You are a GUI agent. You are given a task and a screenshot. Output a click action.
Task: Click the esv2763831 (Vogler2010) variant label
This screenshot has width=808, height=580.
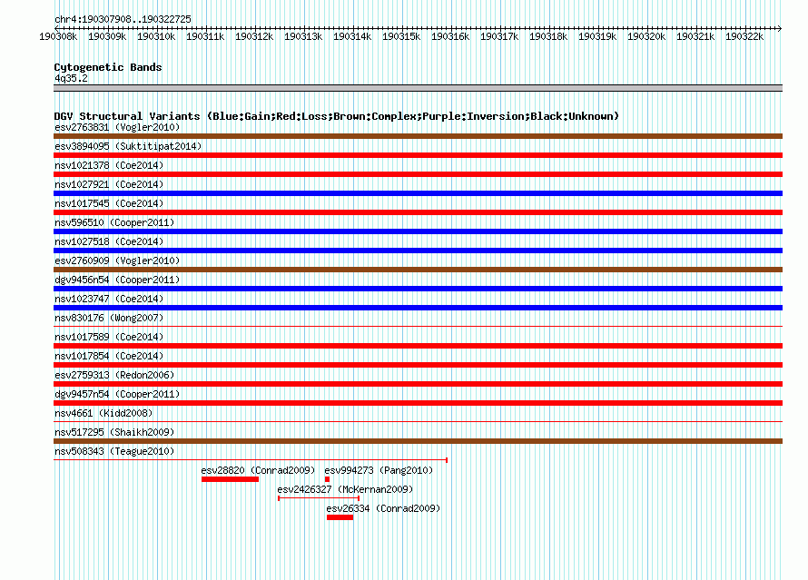point(117,127)
